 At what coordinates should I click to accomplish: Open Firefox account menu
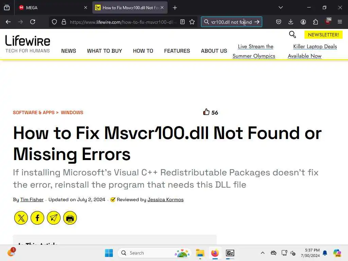point(303,22)
